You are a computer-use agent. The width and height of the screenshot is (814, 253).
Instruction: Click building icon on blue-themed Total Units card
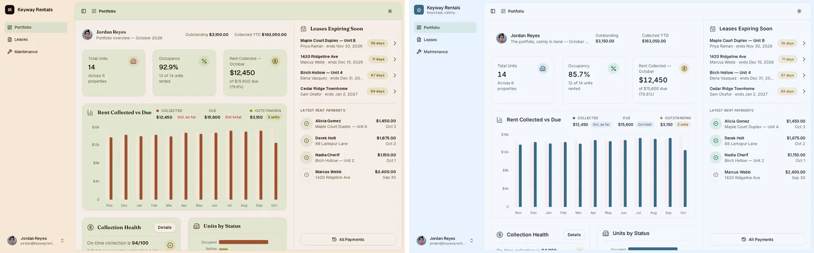tap(542, 69)
